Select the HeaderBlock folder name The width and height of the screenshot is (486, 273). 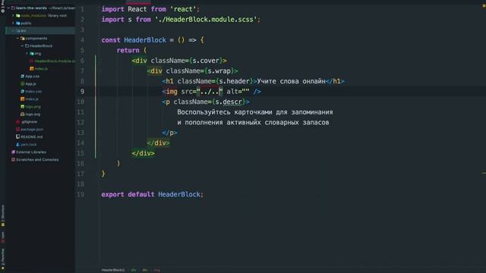[x=41, y=45]
